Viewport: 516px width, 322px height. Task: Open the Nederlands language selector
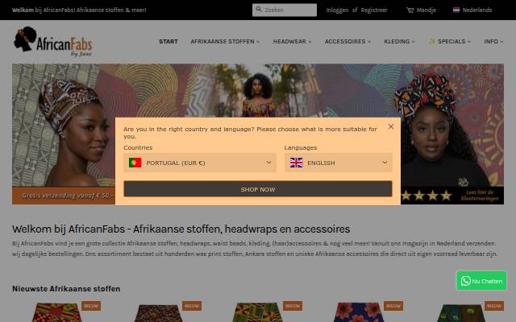[472, 10]
